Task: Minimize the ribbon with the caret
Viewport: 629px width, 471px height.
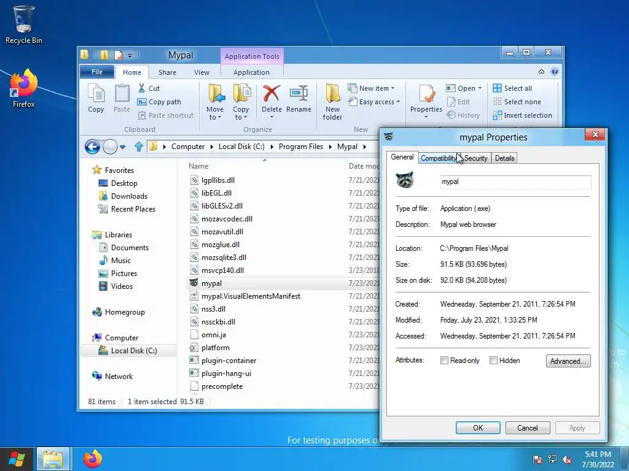Action: (x=541, y=72)
